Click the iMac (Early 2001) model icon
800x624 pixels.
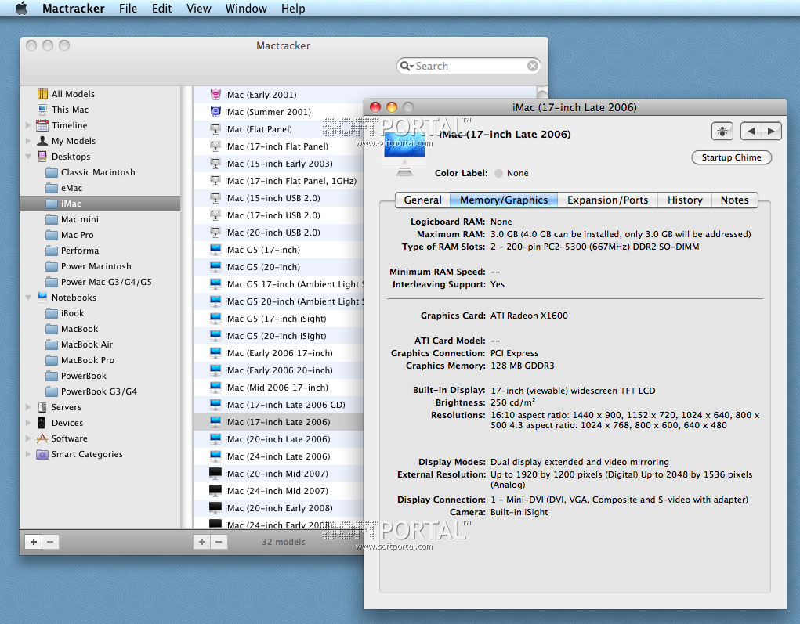click(x=215, y=95)
